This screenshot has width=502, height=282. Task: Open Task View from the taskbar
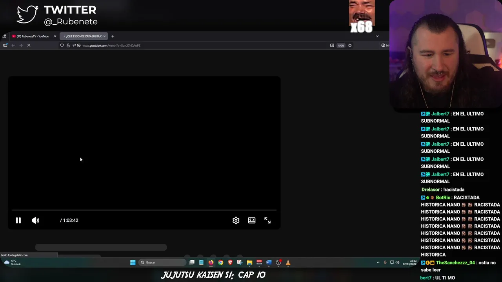[x=192, y=262]
